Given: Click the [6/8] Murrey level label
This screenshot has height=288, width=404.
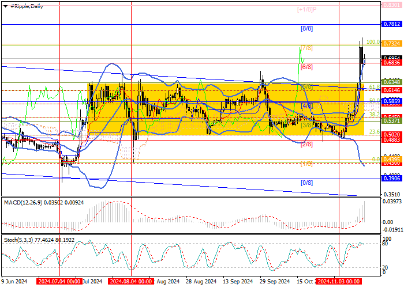Looking at the screenshot, I should pos(306,67).
